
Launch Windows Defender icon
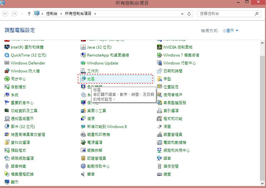pos(7,63)
